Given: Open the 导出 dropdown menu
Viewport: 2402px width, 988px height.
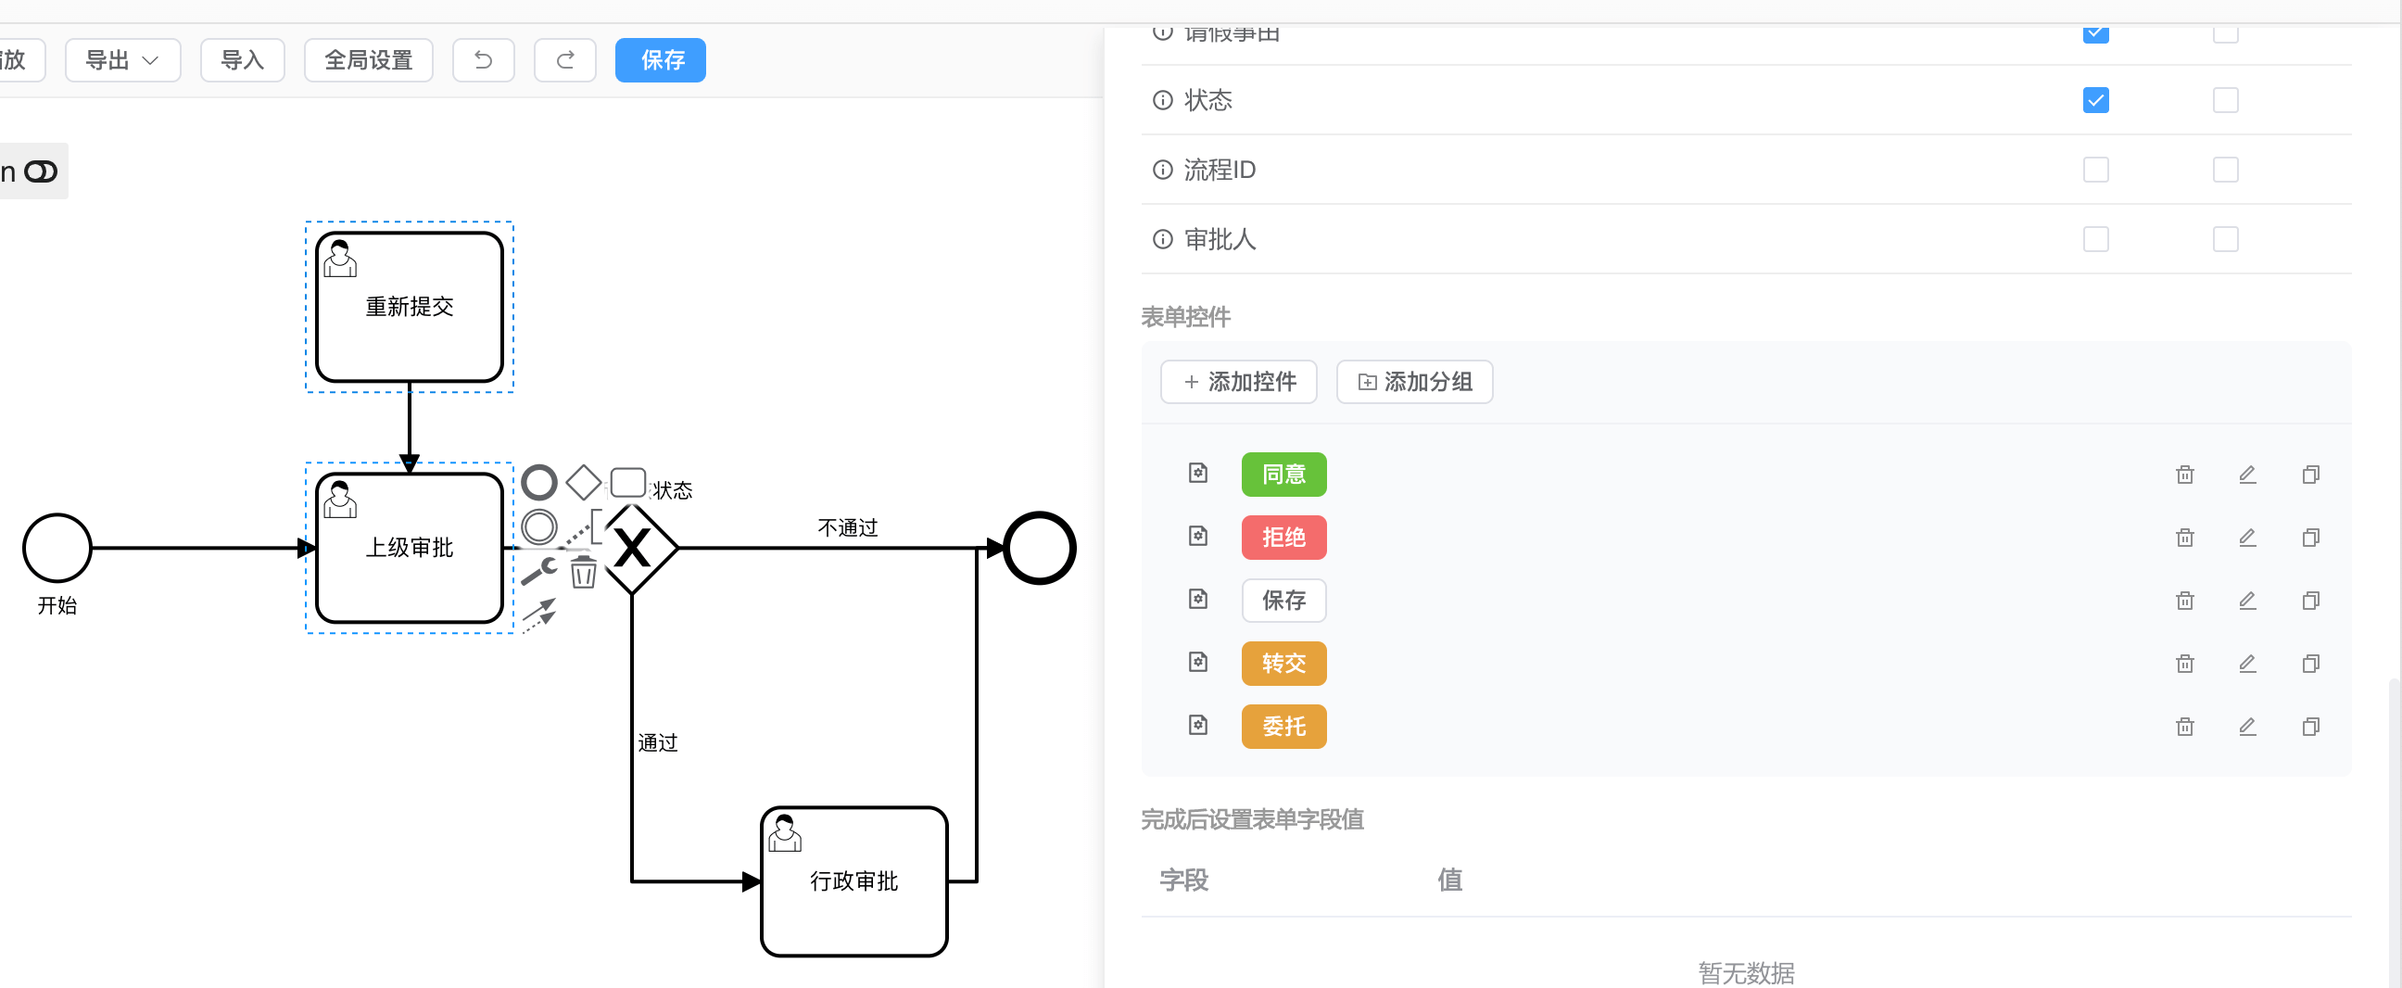Looking at the screenshot, I should [122, 59].
